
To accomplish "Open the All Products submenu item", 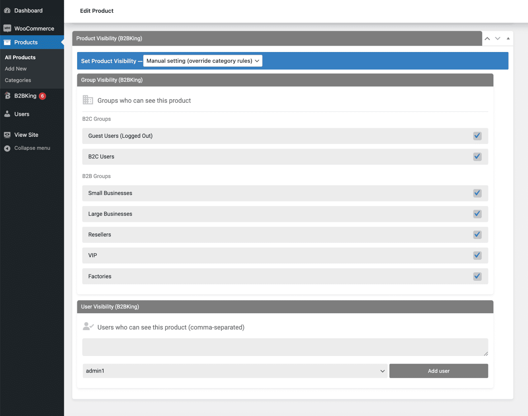I will click(20, 57).
